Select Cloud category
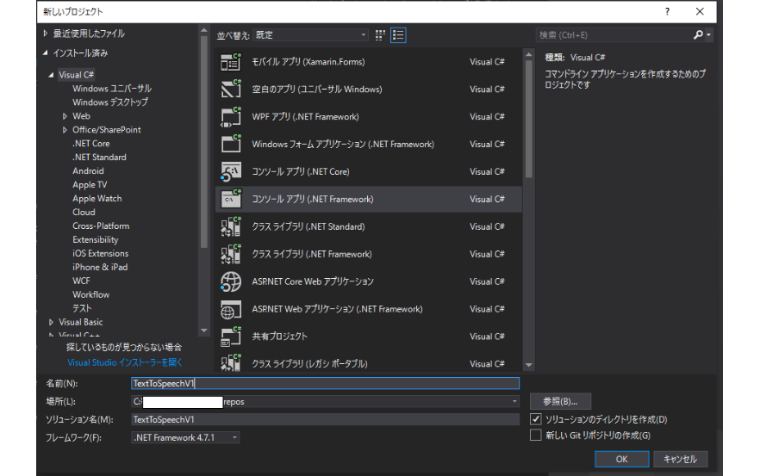779x476 pixels. [84, 212]
